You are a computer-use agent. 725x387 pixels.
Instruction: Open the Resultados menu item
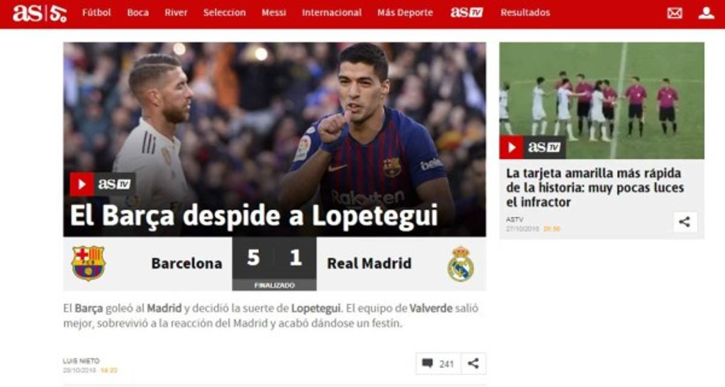[525, 13]
